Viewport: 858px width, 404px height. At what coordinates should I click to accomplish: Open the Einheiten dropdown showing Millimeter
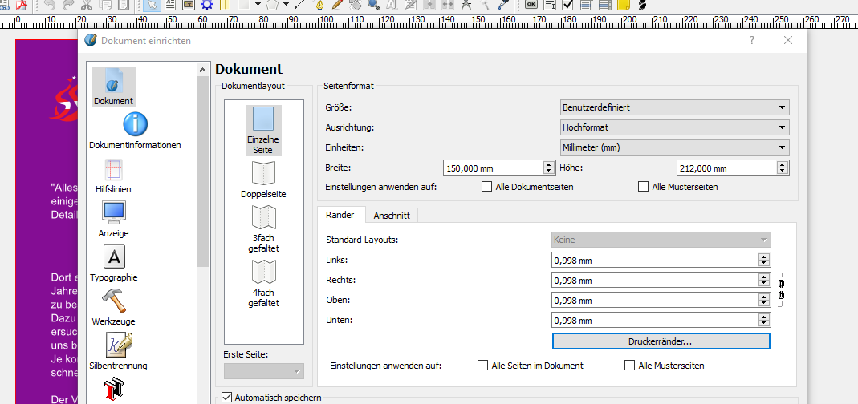point(673,147)
